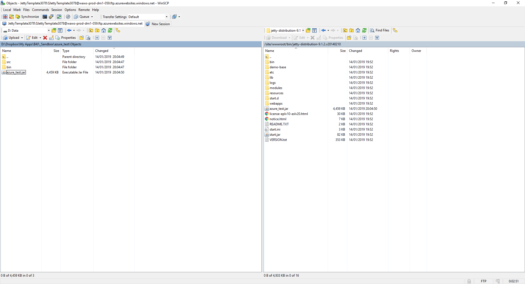Open a New Session tab
The width and height of the screenshot is (525, 284).
[x=158, y=24]
